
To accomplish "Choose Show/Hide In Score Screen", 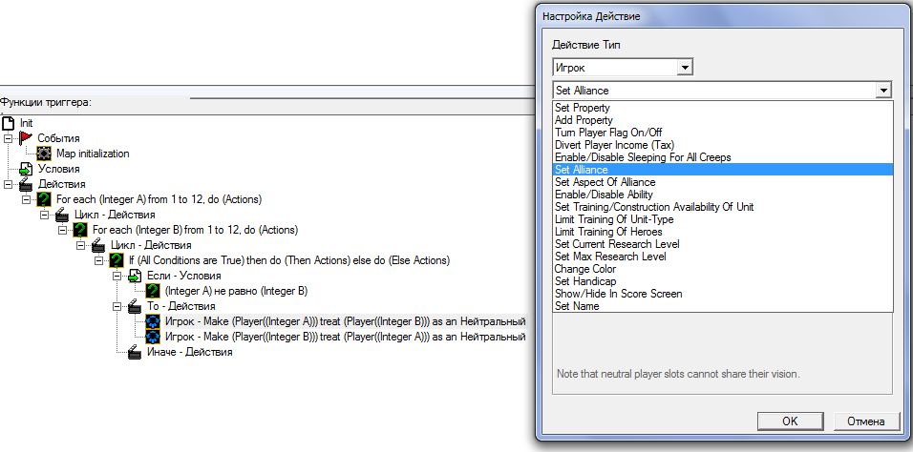I will (x=723, y=294).
